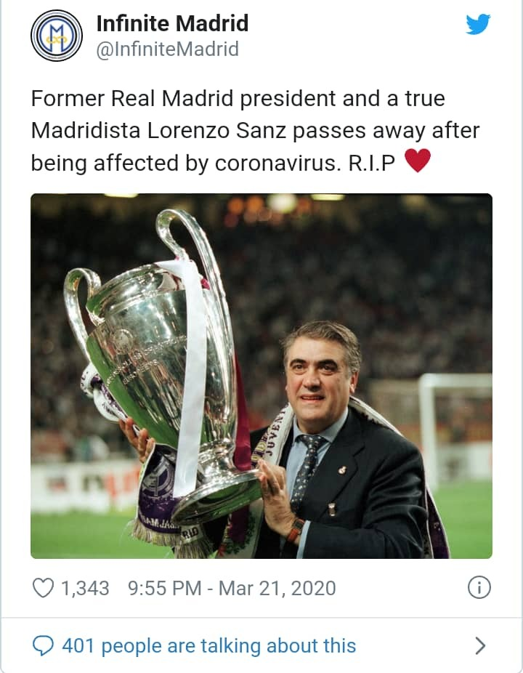Open the @InfiniteMadrid handle link
The width and height of the screenshot is (523, 673).
click(167, 49)
